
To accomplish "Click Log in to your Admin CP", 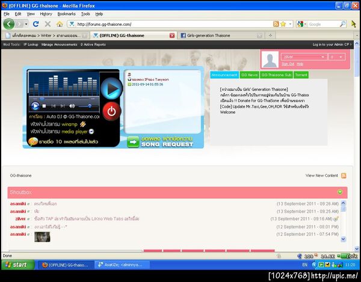I will coord(332,44).
